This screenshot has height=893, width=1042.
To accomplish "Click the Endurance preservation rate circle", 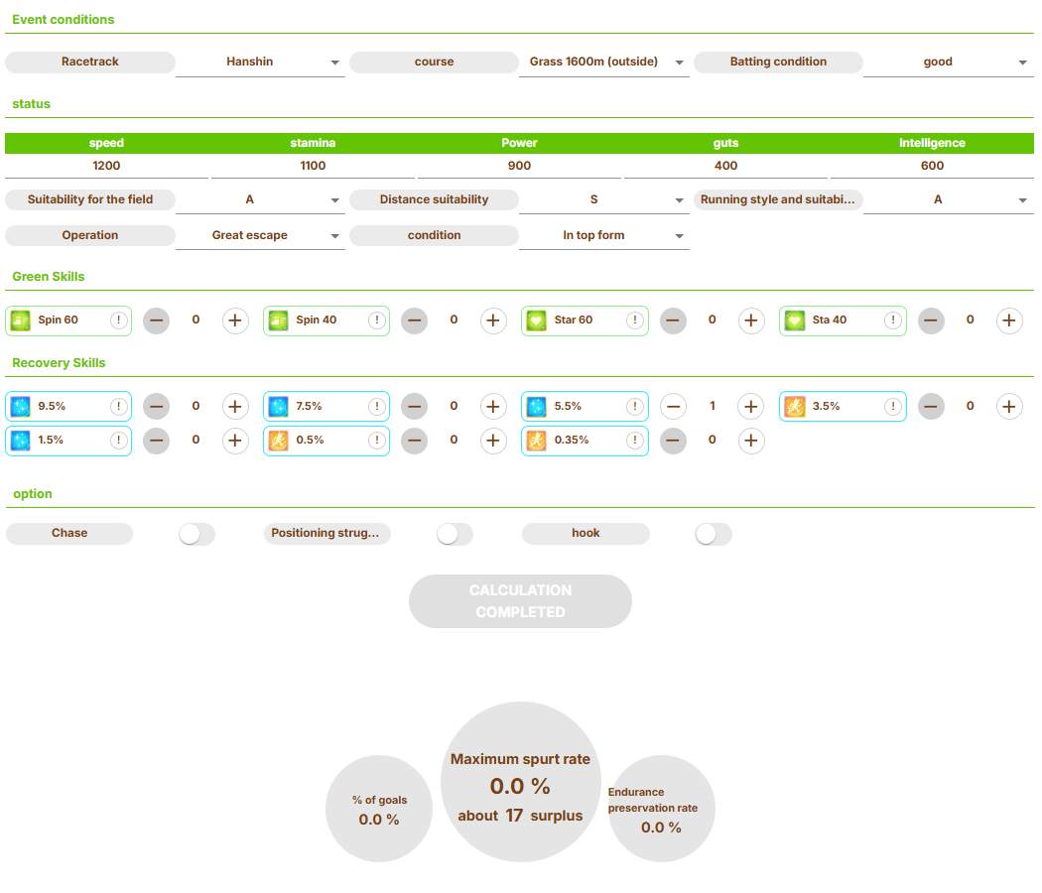I will pos(661,809).
